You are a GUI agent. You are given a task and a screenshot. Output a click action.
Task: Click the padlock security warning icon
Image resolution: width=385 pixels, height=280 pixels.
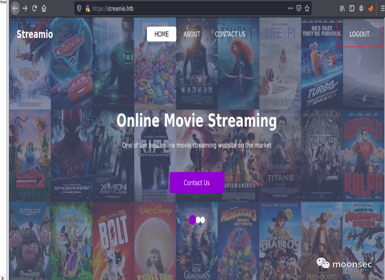pyautogui.click(x=88, y=9)
